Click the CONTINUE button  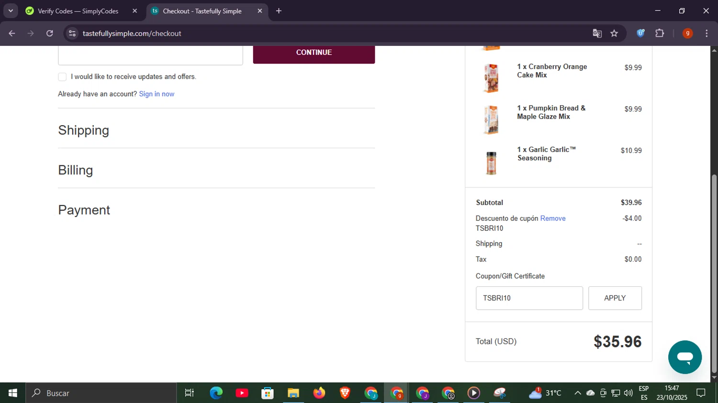click(x=314, y=53)
